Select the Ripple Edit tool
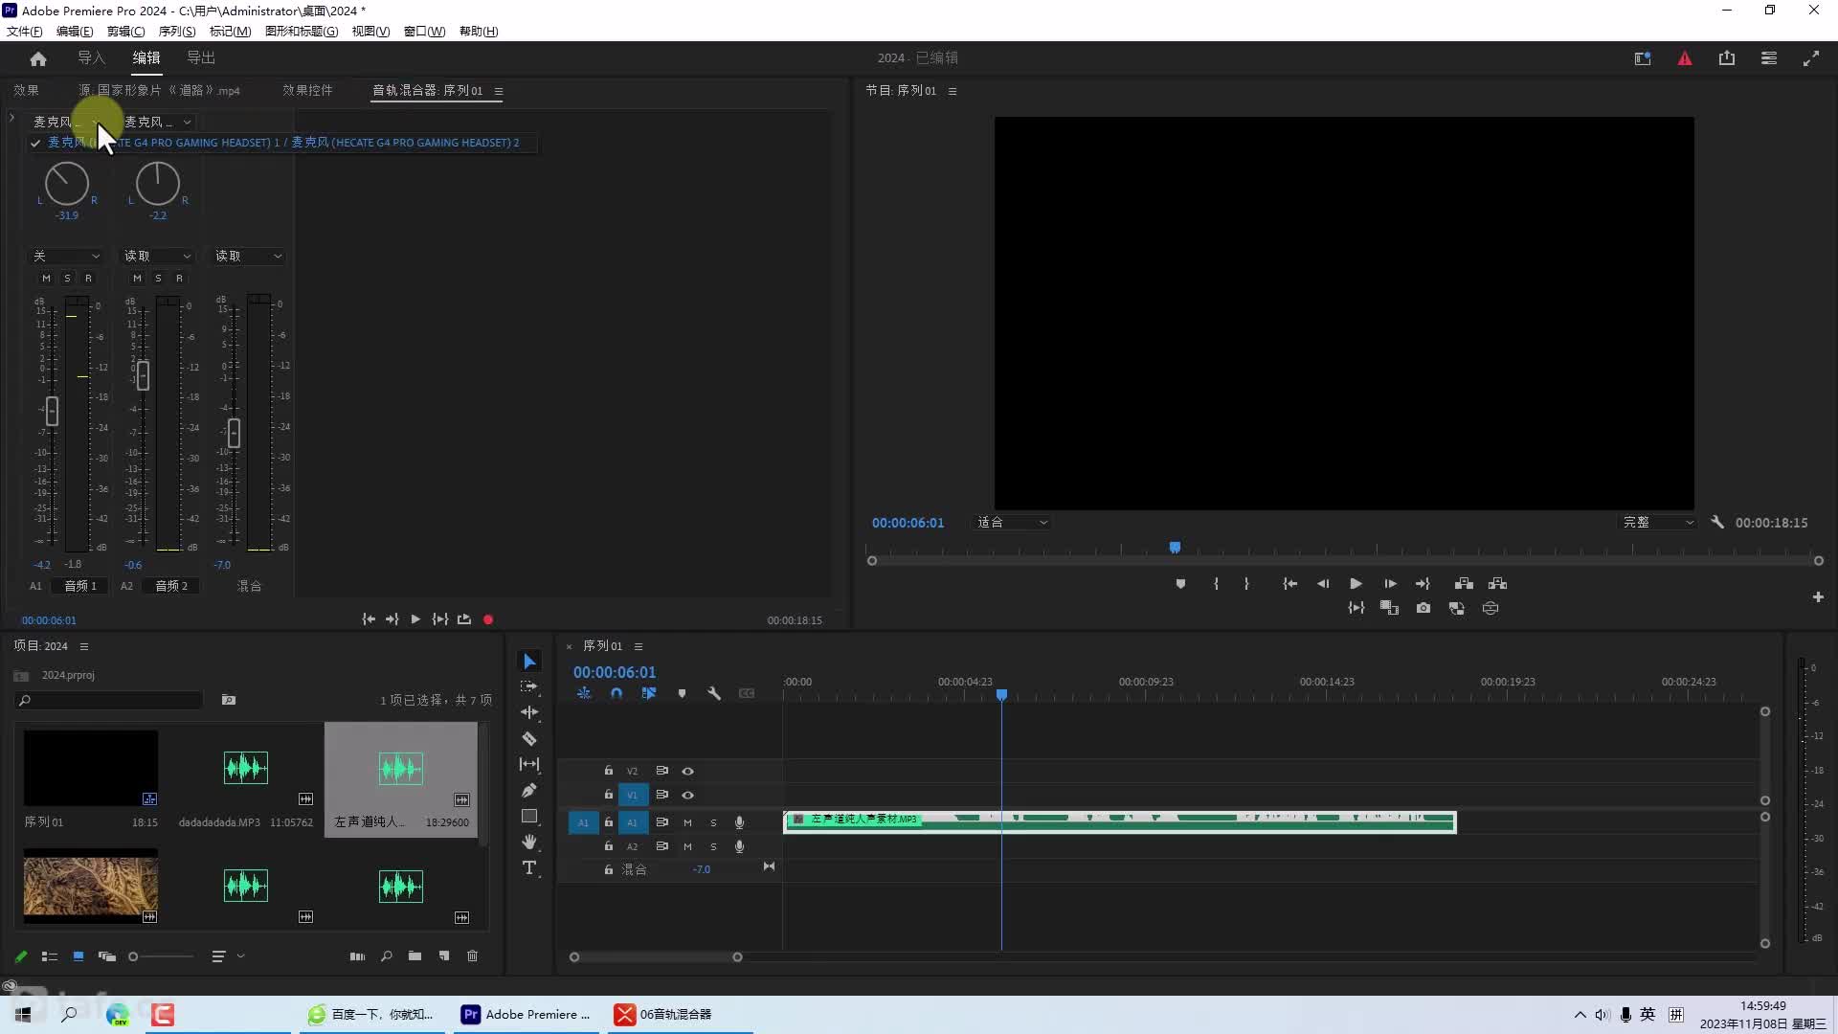The height and width of the screenshot is (1034, 1838). click(529, 712)
